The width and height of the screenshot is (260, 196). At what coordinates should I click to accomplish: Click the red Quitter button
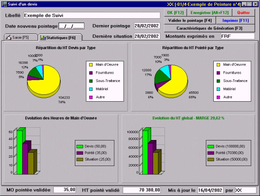click(x=243, y=13)
